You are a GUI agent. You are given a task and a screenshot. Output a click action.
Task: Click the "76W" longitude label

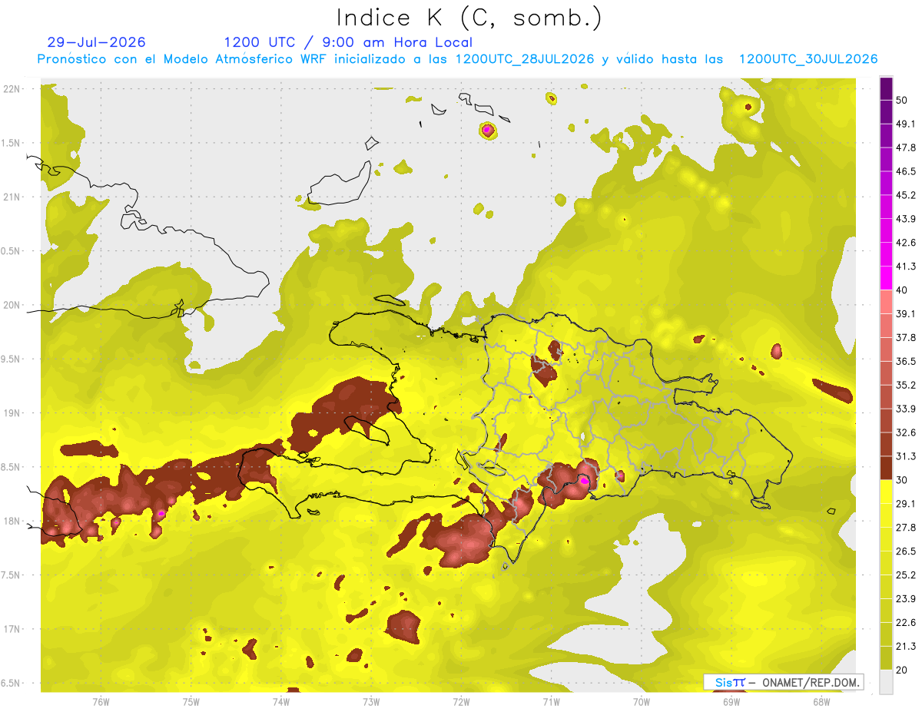coord(101,701)
